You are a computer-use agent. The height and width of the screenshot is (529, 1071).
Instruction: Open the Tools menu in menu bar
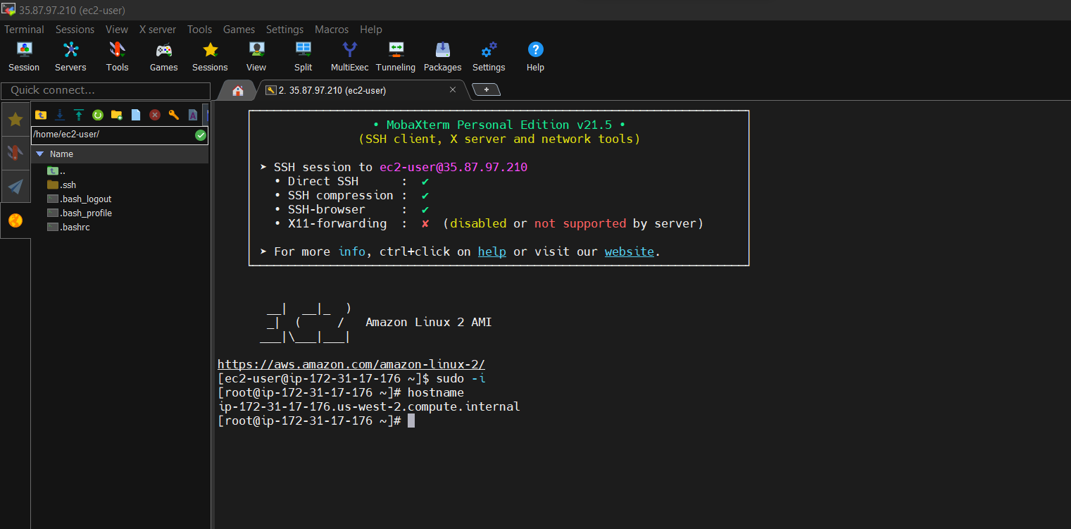[x=200, y=30]
